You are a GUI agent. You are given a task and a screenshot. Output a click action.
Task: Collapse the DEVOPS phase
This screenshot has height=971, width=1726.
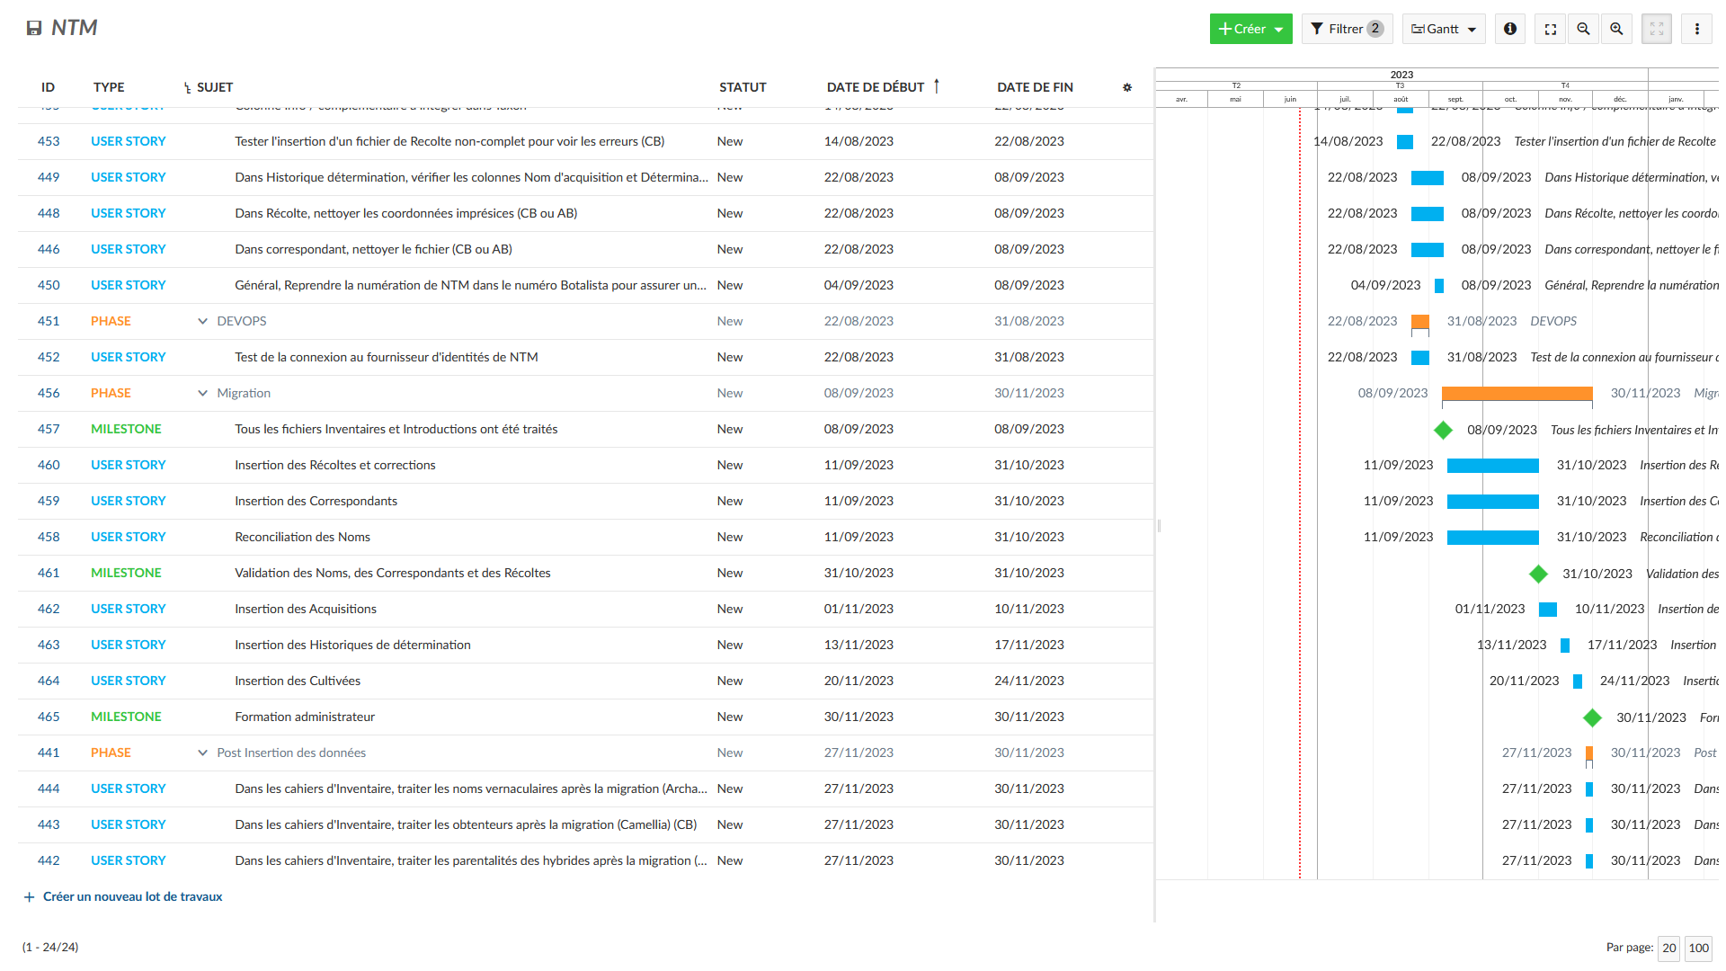(x=202, y=321)
